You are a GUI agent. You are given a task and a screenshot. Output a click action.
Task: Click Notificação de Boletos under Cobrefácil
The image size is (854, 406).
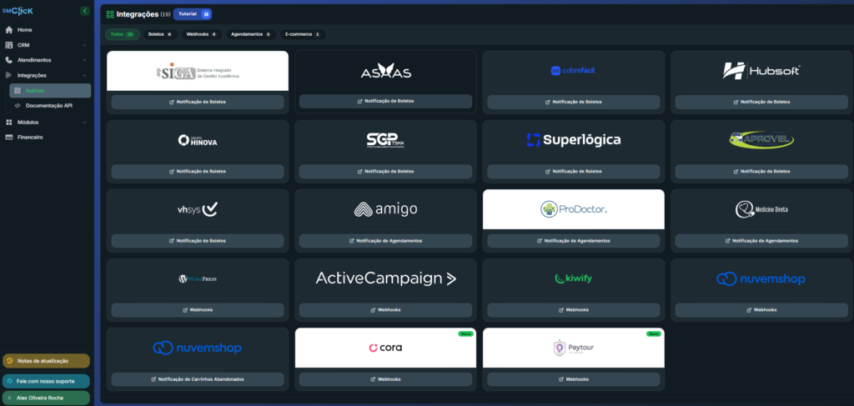pyautogui.click(x=574, y=102)
